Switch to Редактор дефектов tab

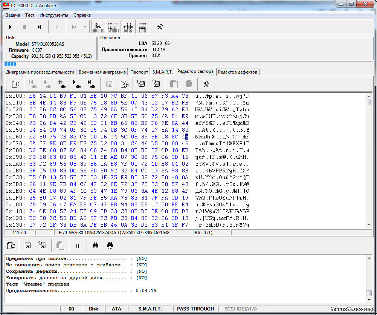tap(238, 72)
